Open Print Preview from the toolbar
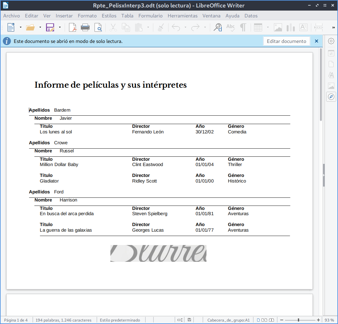This screenshot has height=324, width=338. (98, 27)
